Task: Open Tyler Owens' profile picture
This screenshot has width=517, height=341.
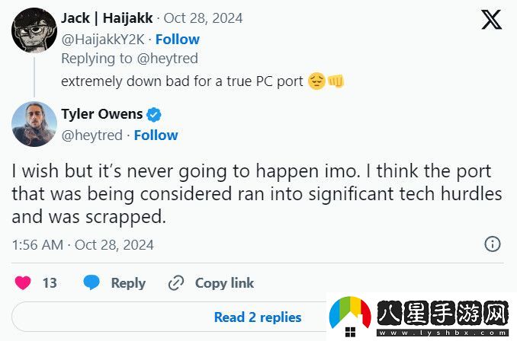Action: pos(34,124)
